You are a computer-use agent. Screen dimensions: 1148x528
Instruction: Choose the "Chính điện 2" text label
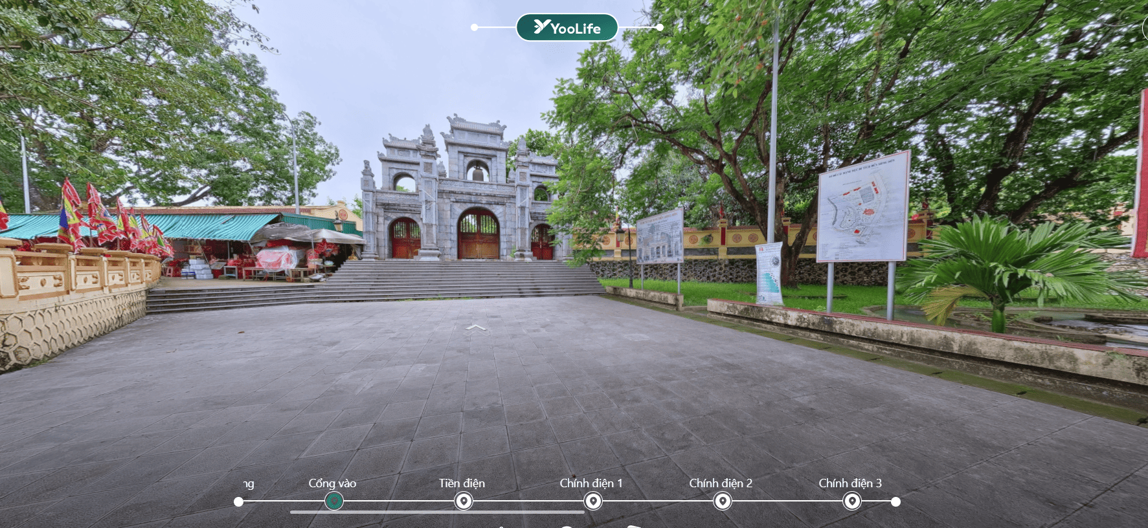tap(721, 483)
